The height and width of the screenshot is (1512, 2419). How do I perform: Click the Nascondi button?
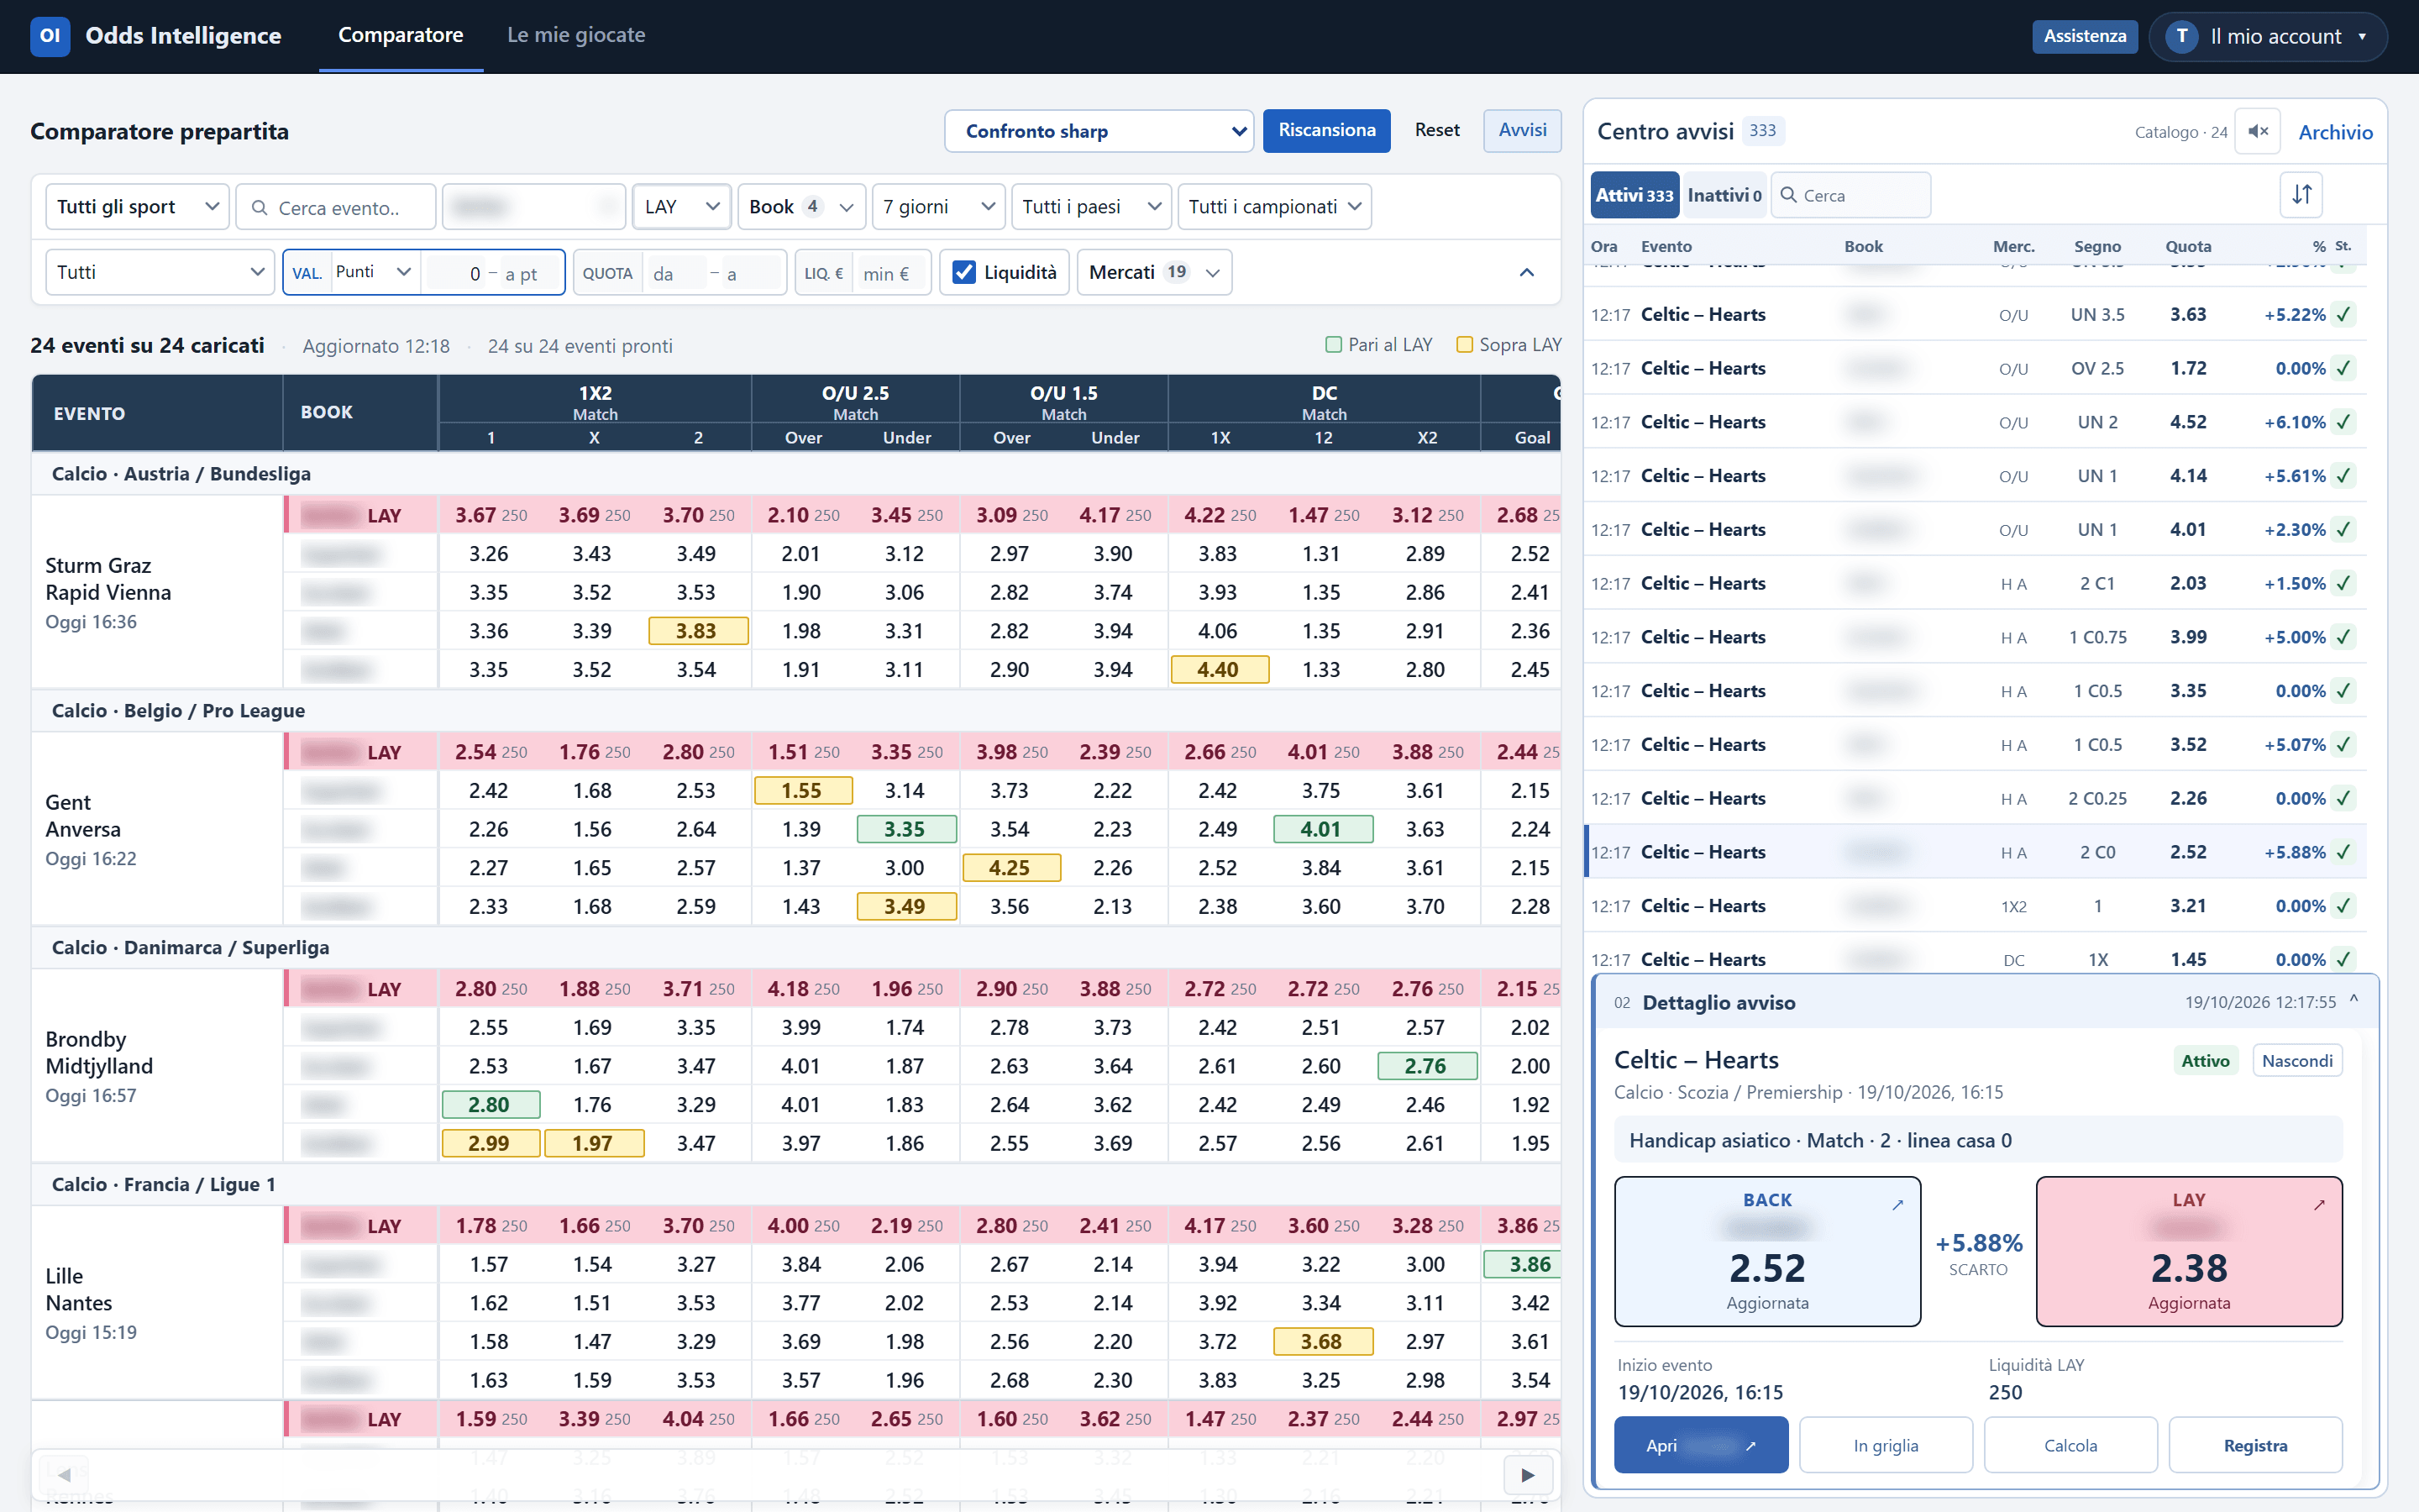(2297, 1060)
